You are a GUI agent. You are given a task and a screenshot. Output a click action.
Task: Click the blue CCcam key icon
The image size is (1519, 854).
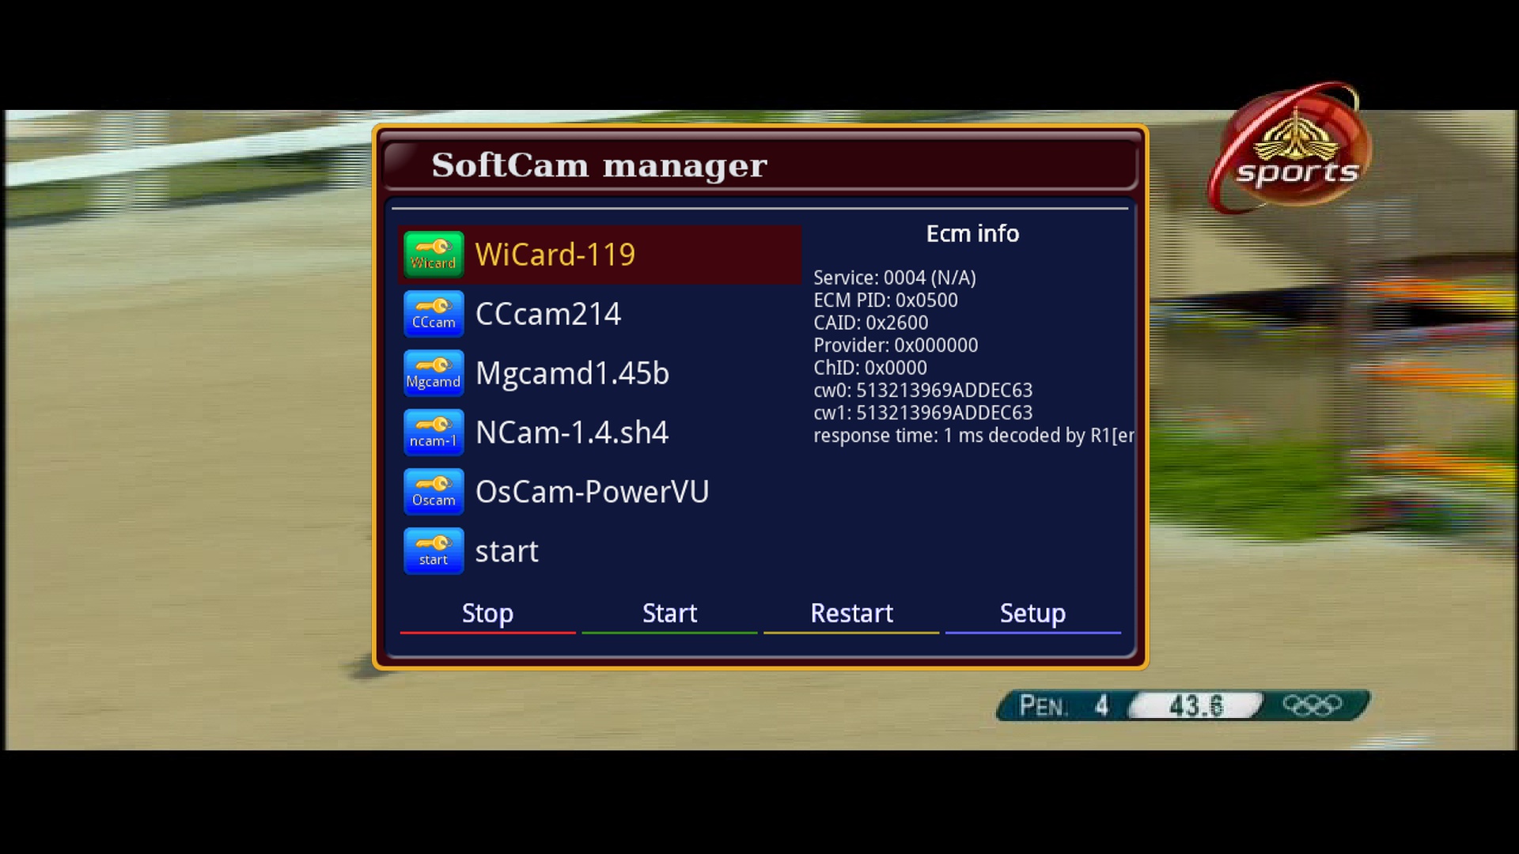[x=434, y=314]
